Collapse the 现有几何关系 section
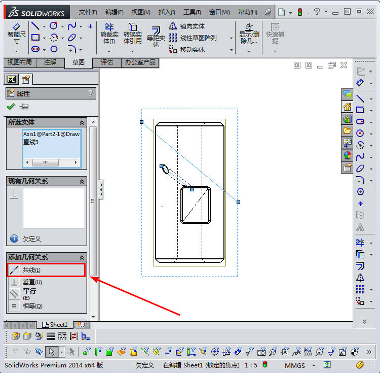 point(82,181)
